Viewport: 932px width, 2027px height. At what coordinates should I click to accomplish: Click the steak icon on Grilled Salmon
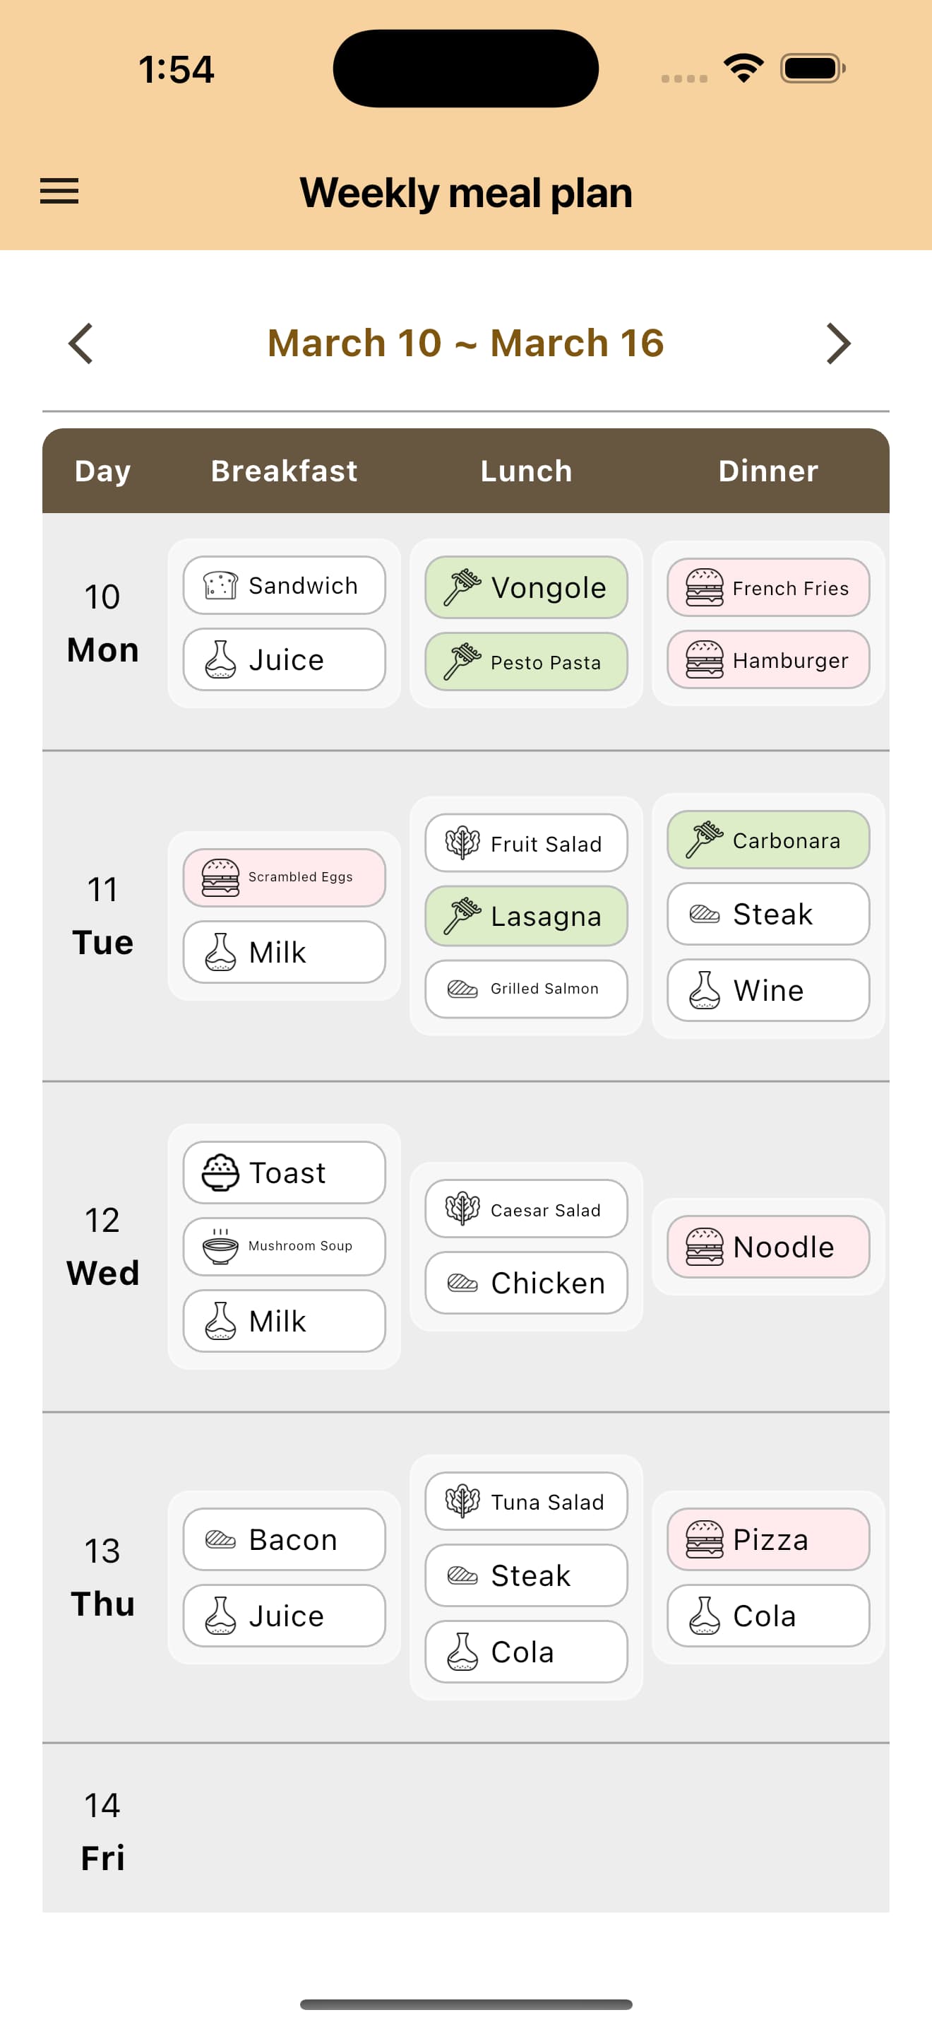click(464, 988)
